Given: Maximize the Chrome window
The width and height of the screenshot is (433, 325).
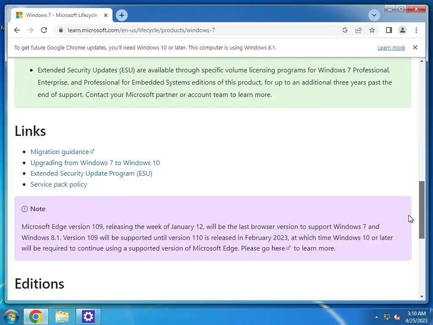Looking at the screenshot, I should click(401, 9).
